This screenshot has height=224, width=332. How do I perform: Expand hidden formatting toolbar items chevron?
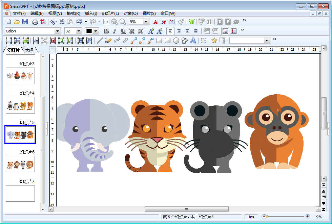pos(242,29)
